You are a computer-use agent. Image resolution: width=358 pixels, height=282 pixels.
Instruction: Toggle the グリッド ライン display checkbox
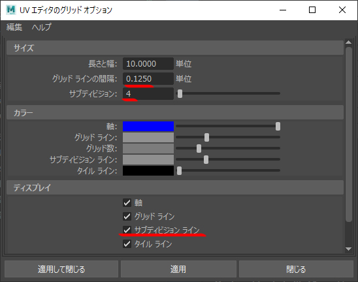coord(127,216)
